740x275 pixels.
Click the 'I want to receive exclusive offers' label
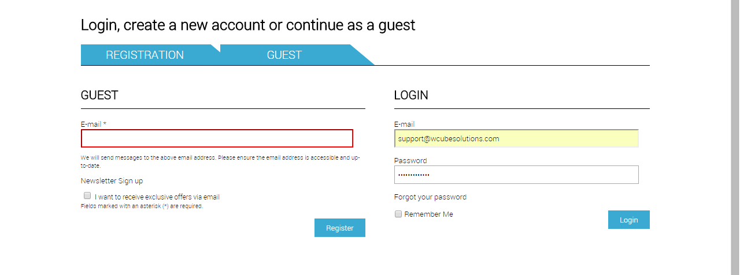point(157,197)
